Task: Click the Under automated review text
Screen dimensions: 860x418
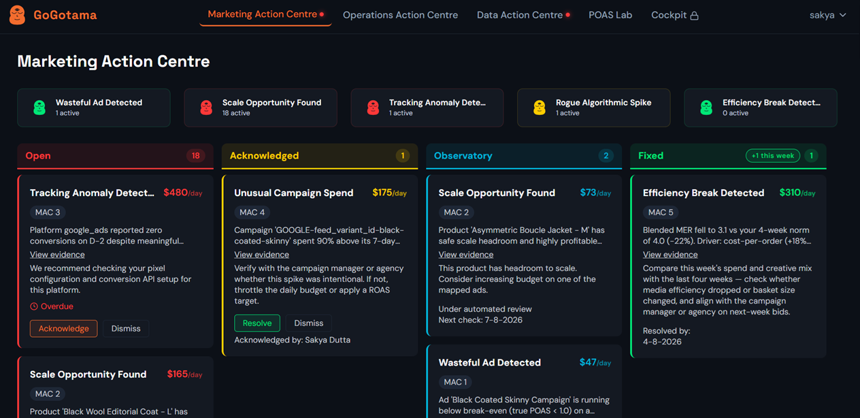Action: [x=485, y=309]
